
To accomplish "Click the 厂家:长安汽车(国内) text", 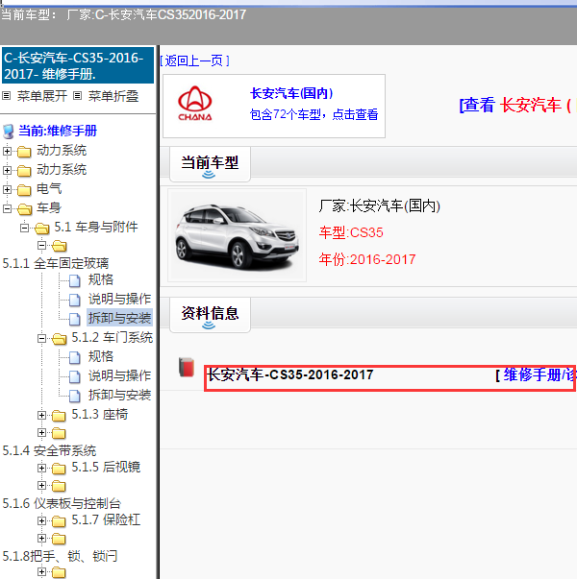I will pyautogui.click(x=380, y=206).
